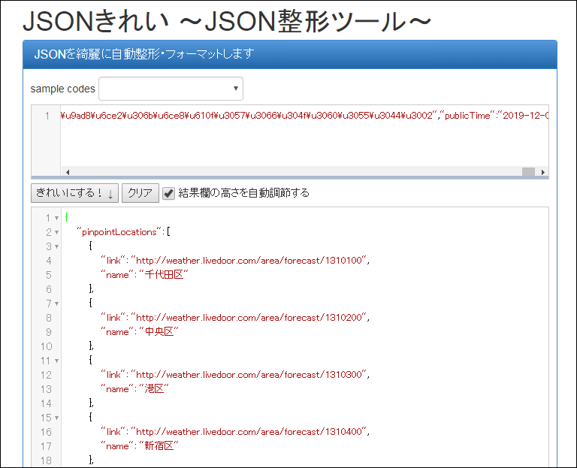Image resolution: width=577 pixels, height=468 pixels.
Task: Click line number 5 in output gutter
Action: [49, 275]
